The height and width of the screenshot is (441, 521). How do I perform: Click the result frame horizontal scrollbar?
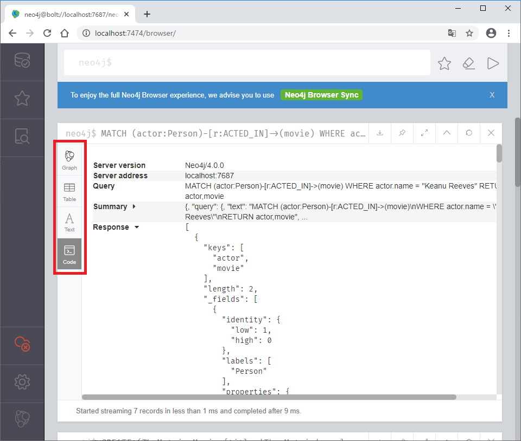tap(269, 397)
